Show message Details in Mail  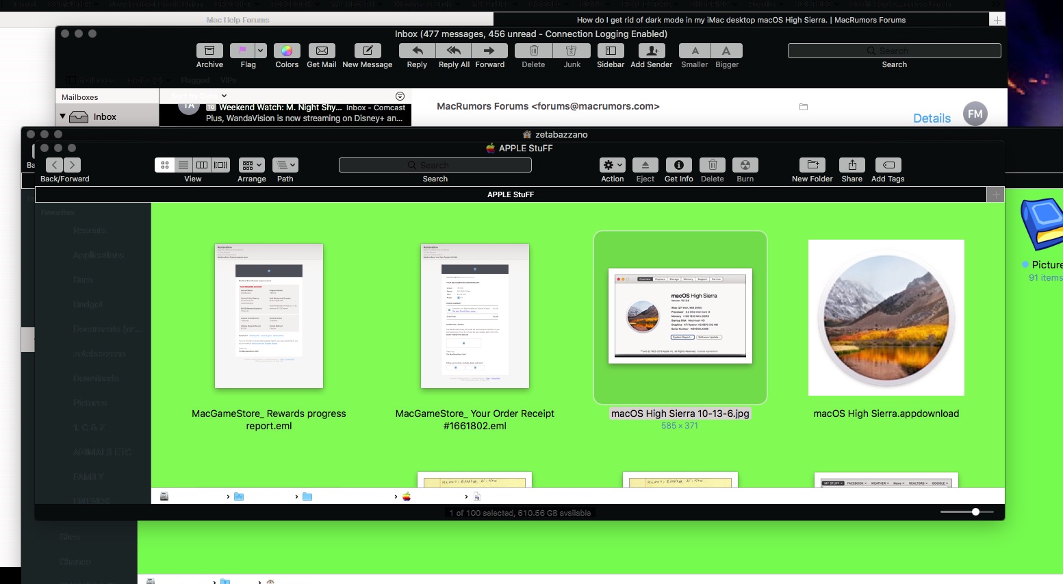[x=932, y=118]
